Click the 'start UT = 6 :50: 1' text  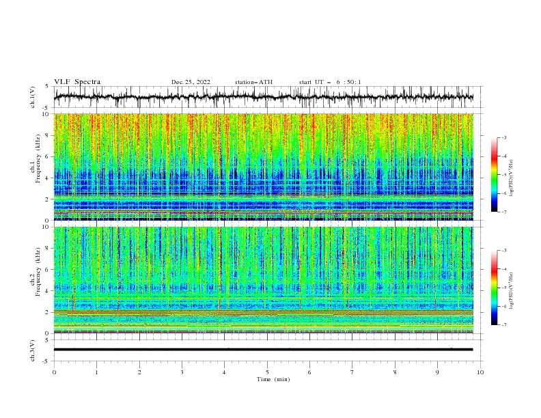330,82
